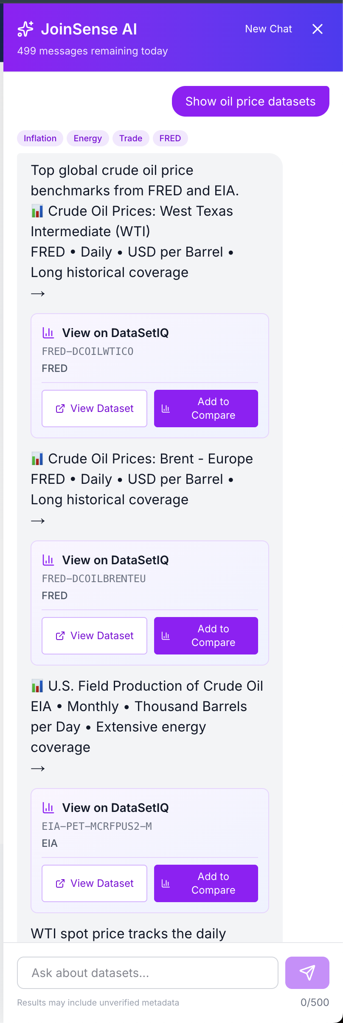Click the bar chart icon on FRED-DCOILWTICO card
This screenshot has width=343, height=1023.
tap(48, 332)
